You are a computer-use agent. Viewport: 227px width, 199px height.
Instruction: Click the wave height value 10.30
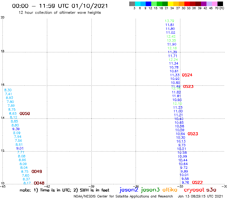pyautogui.click(x=181, y=137)
